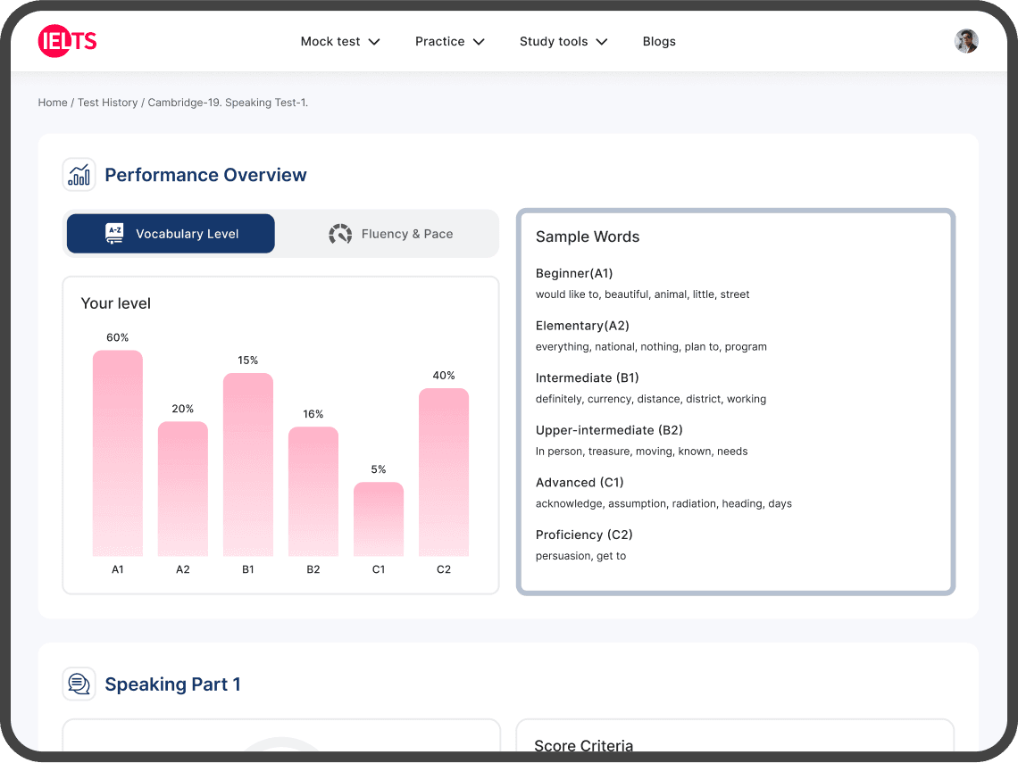Viewport: 1018px width, 763px height.
Task: Open Test History from the breadcrumb trail
Action: [x=107, y=102]
